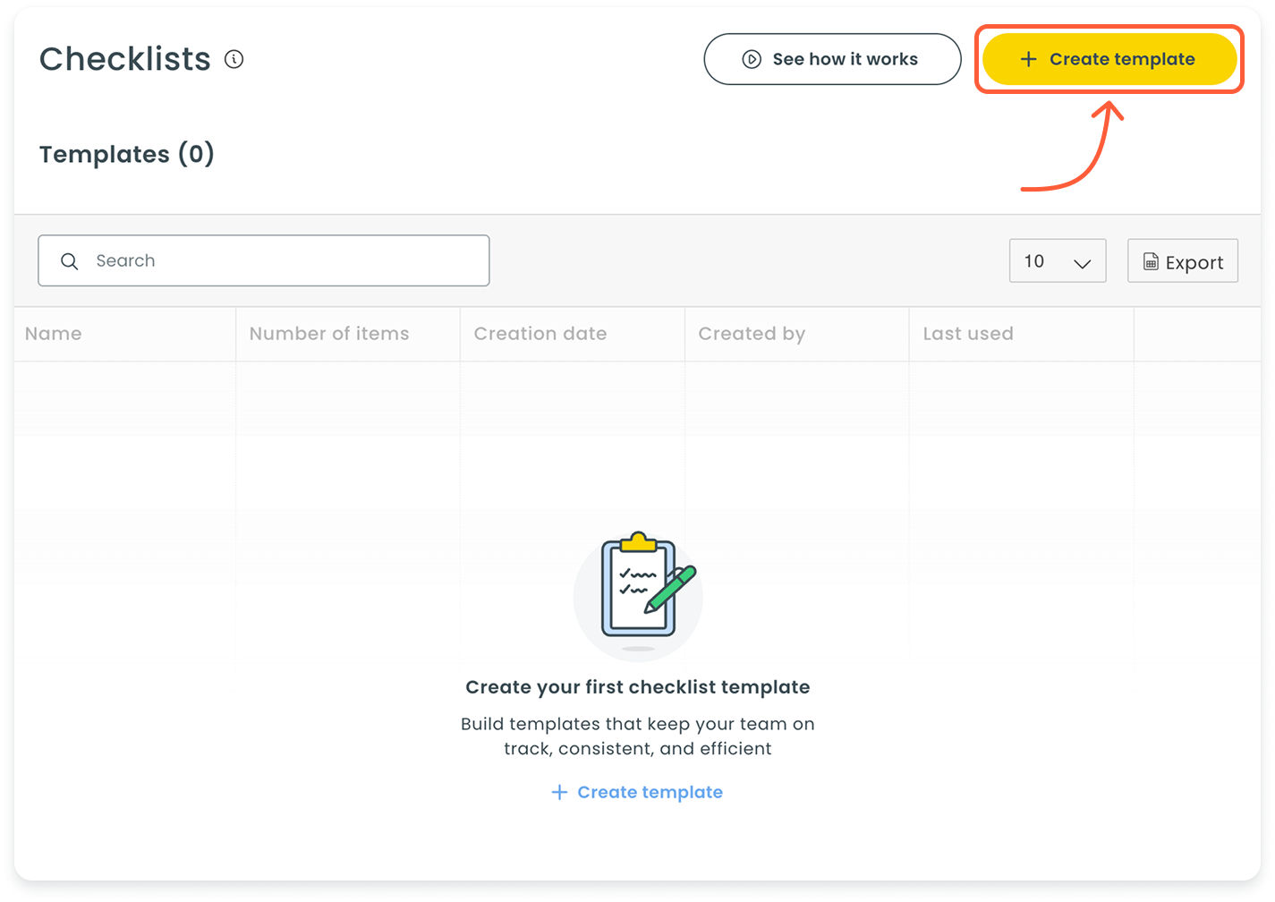Click the chevron in the page-size selector
1275x902 pixels.
[1080, 260]
